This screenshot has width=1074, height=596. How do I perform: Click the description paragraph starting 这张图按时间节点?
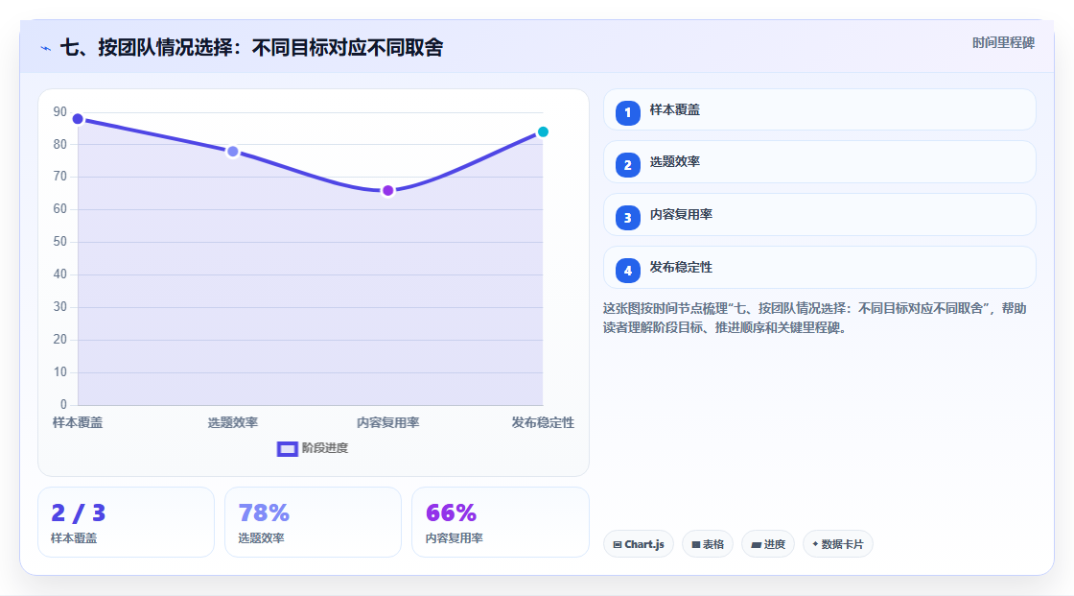pyautogui.click(x=814, y=319)
